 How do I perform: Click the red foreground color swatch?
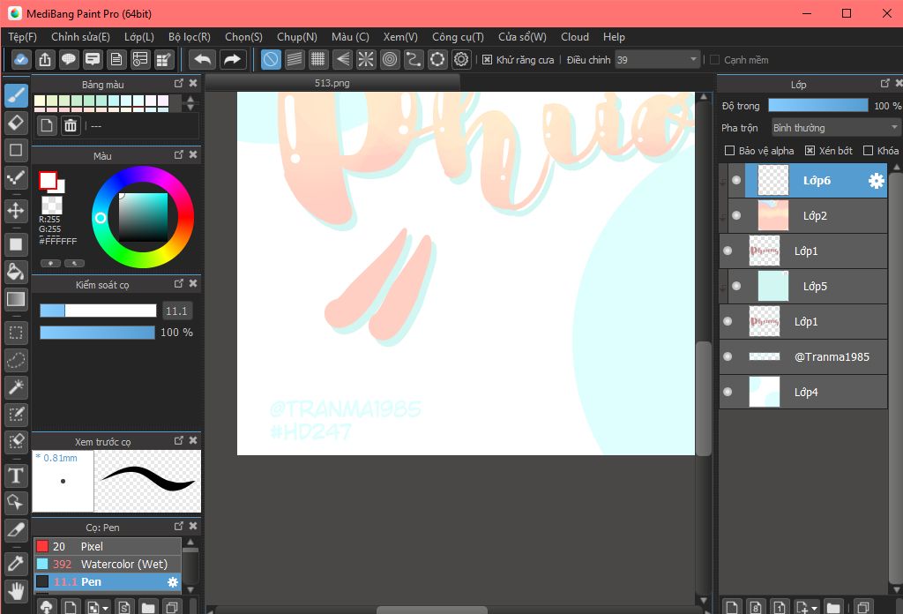pyautogui.click(x=48, y=180)
